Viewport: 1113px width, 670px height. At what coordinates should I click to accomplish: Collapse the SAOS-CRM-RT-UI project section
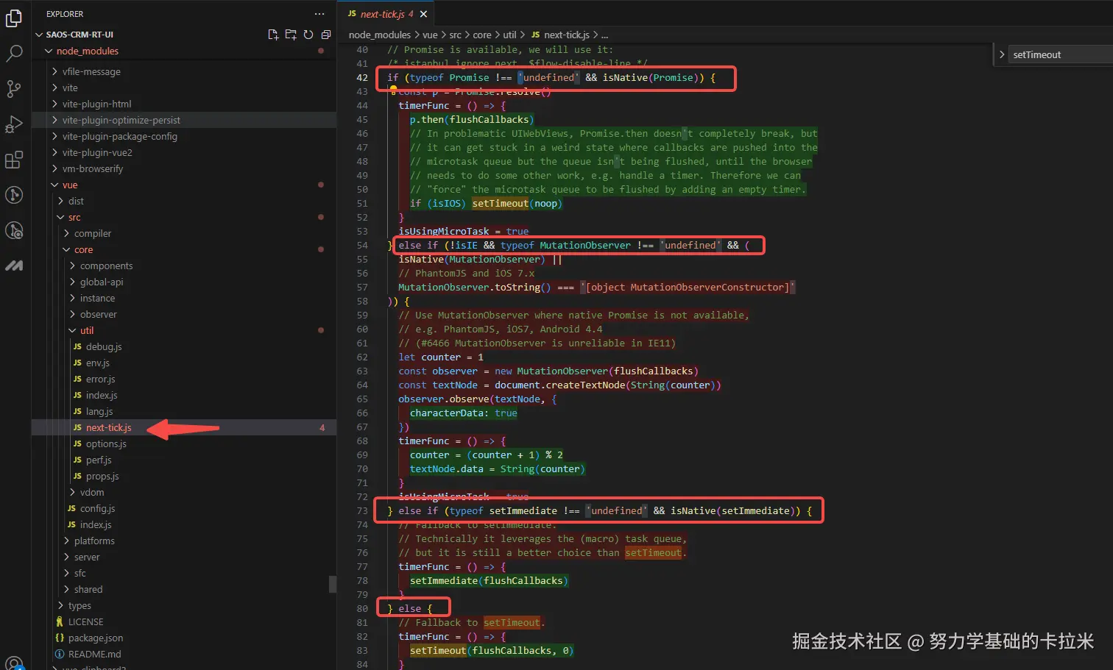click(184, 35)
